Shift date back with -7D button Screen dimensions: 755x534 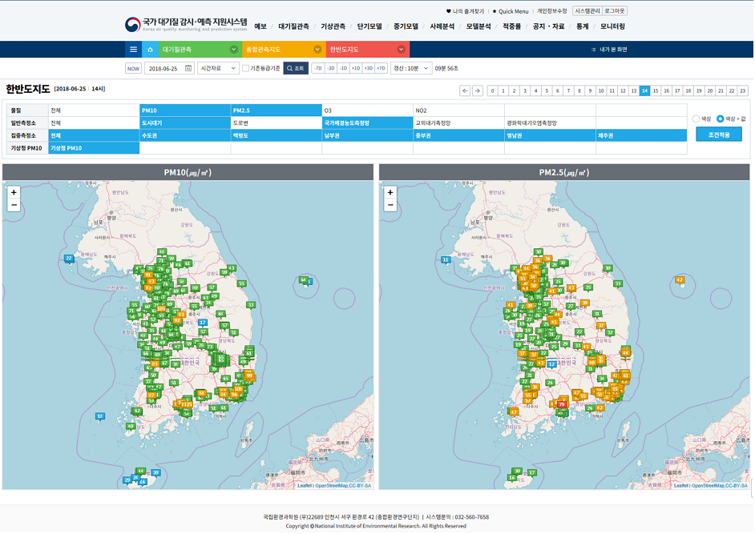318,68
